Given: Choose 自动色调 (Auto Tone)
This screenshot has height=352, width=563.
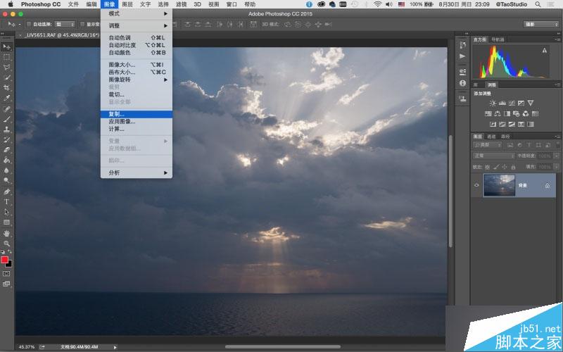Looking at the screenshot, I should [137, 38].
